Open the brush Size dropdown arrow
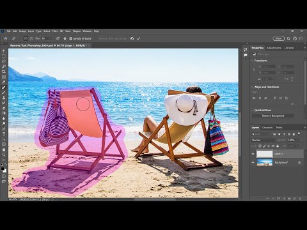 click(51, 38)
